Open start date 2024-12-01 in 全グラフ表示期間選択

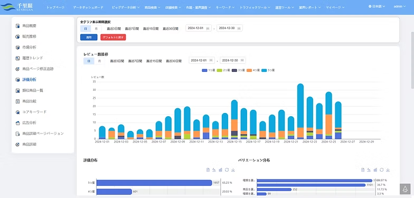click(199, 29)
